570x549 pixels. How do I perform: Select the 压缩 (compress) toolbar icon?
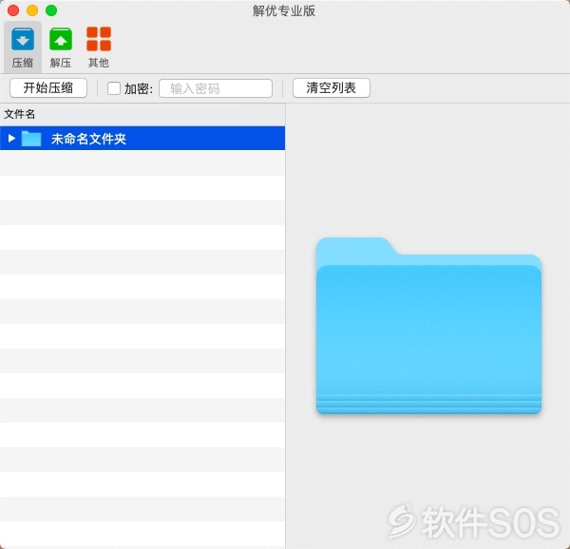pyautogui.click(x=23, y=47)
